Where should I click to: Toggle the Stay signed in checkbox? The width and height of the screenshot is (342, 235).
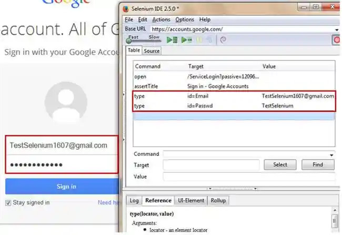(x=8, y=203)
